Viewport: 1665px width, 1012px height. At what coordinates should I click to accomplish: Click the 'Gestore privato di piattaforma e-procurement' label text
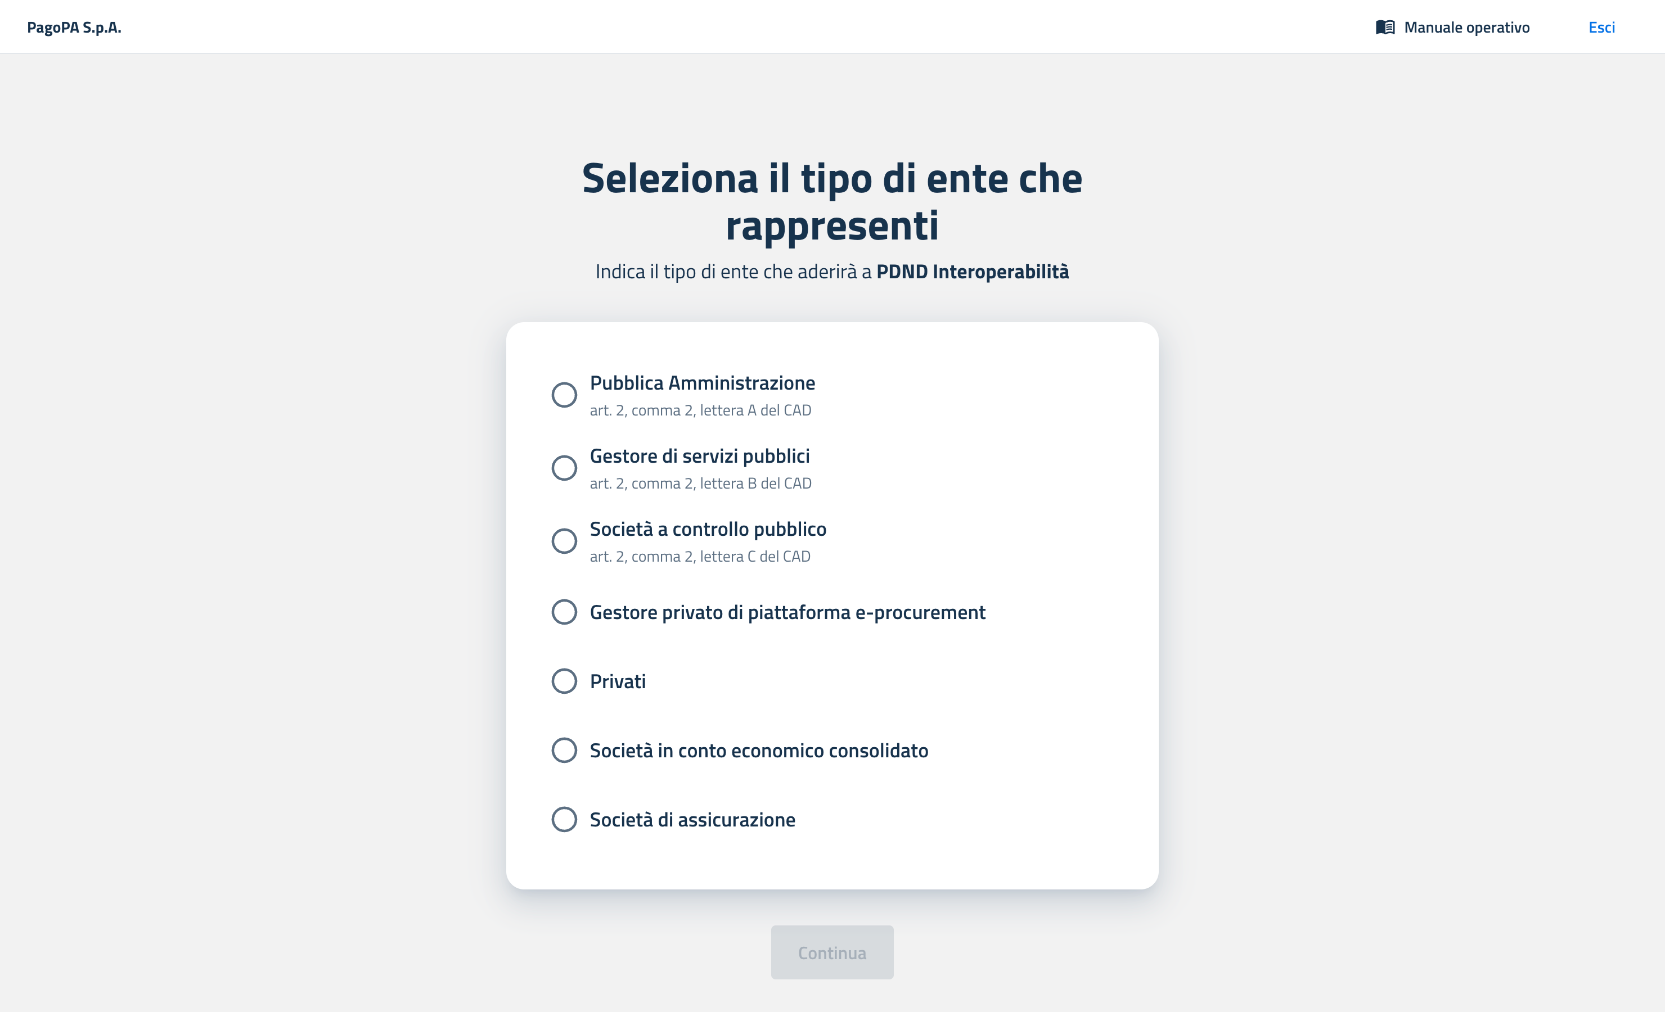pyautogui.click(x=787, y=612)
